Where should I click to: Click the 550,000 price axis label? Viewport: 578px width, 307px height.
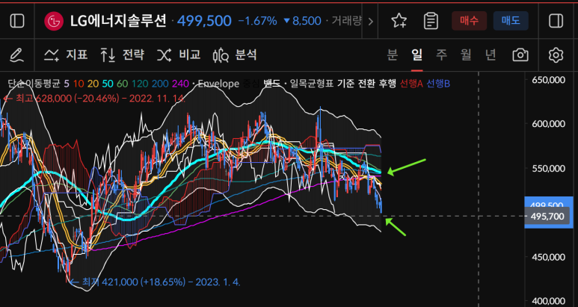(549, 168)
